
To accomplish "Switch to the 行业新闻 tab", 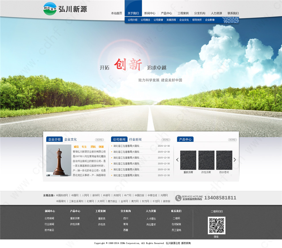I will pyautogui.click(x=135, y=140).
